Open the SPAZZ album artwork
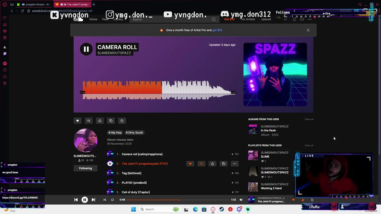 275,74
